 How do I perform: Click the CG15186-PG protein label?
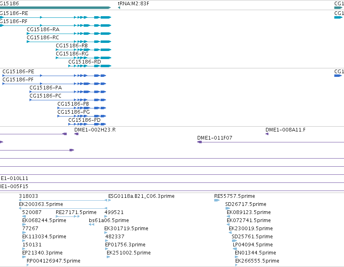74,112
